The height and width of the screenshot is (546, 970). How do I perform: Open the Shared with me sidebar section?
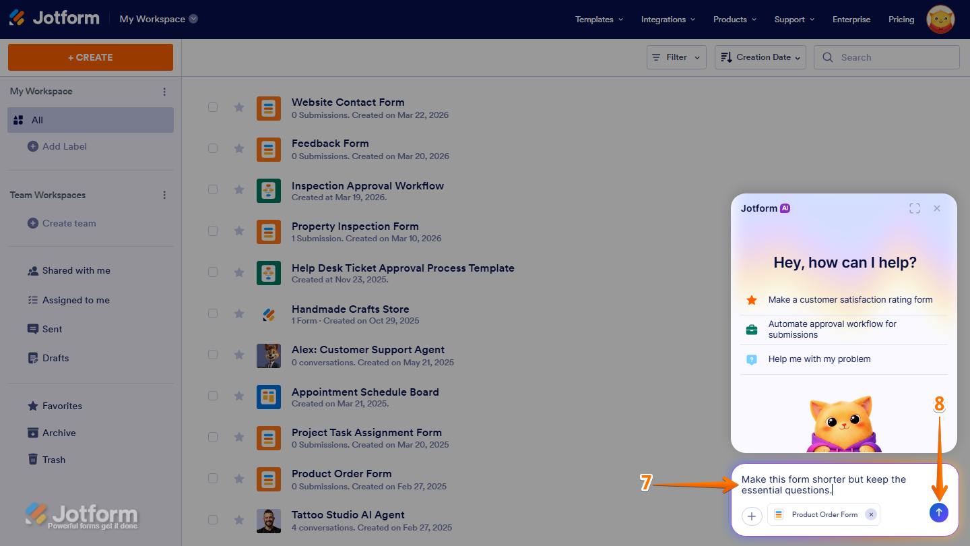[76, 270]
